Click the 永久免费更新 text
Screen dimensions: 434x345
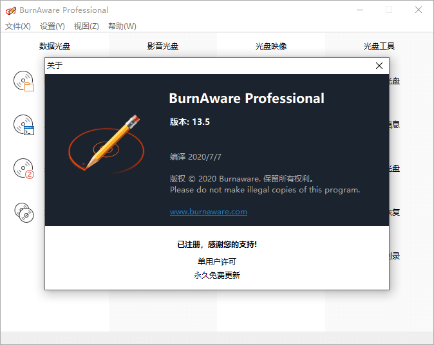217,275
